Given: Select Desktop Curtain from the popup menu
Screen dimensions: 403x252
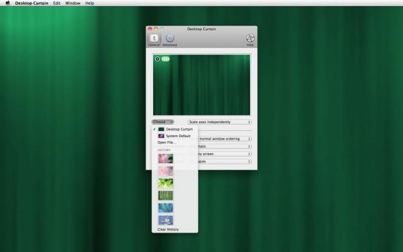Looking at the screenshot, I should [x=175, y=129].
